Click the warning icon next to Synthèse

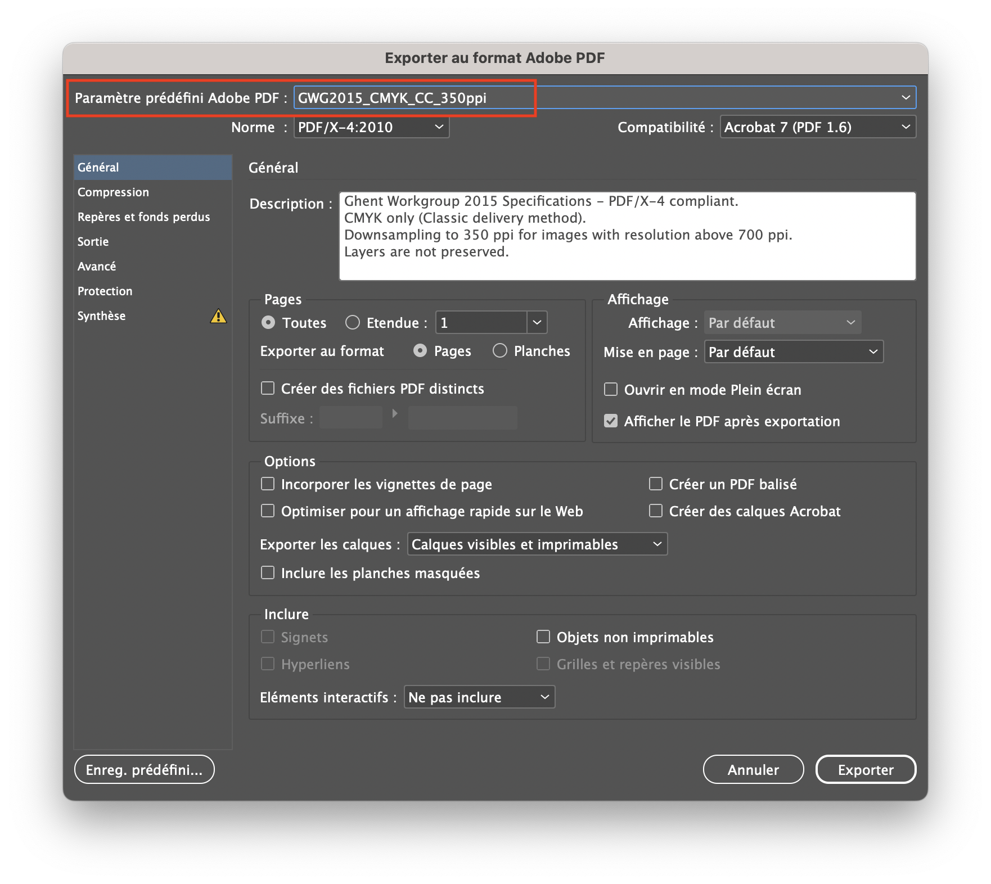pos(218,317)
